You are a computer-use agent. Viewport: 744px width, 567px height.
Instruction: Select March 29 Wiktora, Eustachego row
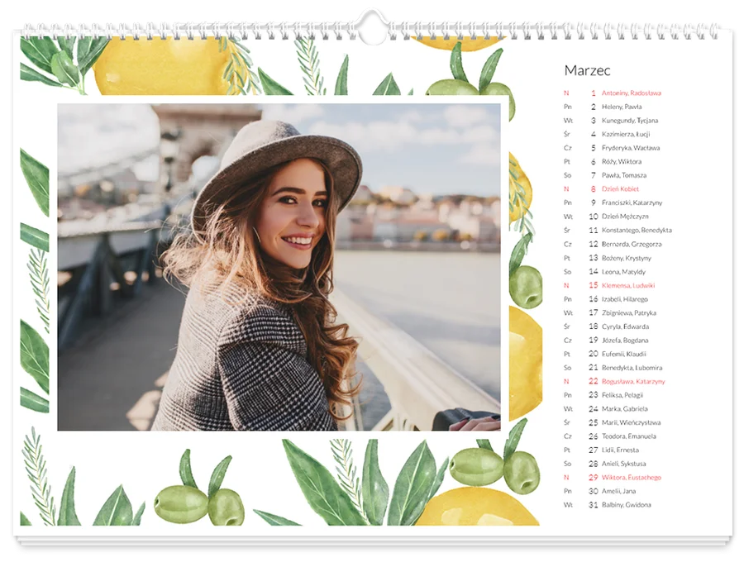pyautogui.click(x=613, y=478)
